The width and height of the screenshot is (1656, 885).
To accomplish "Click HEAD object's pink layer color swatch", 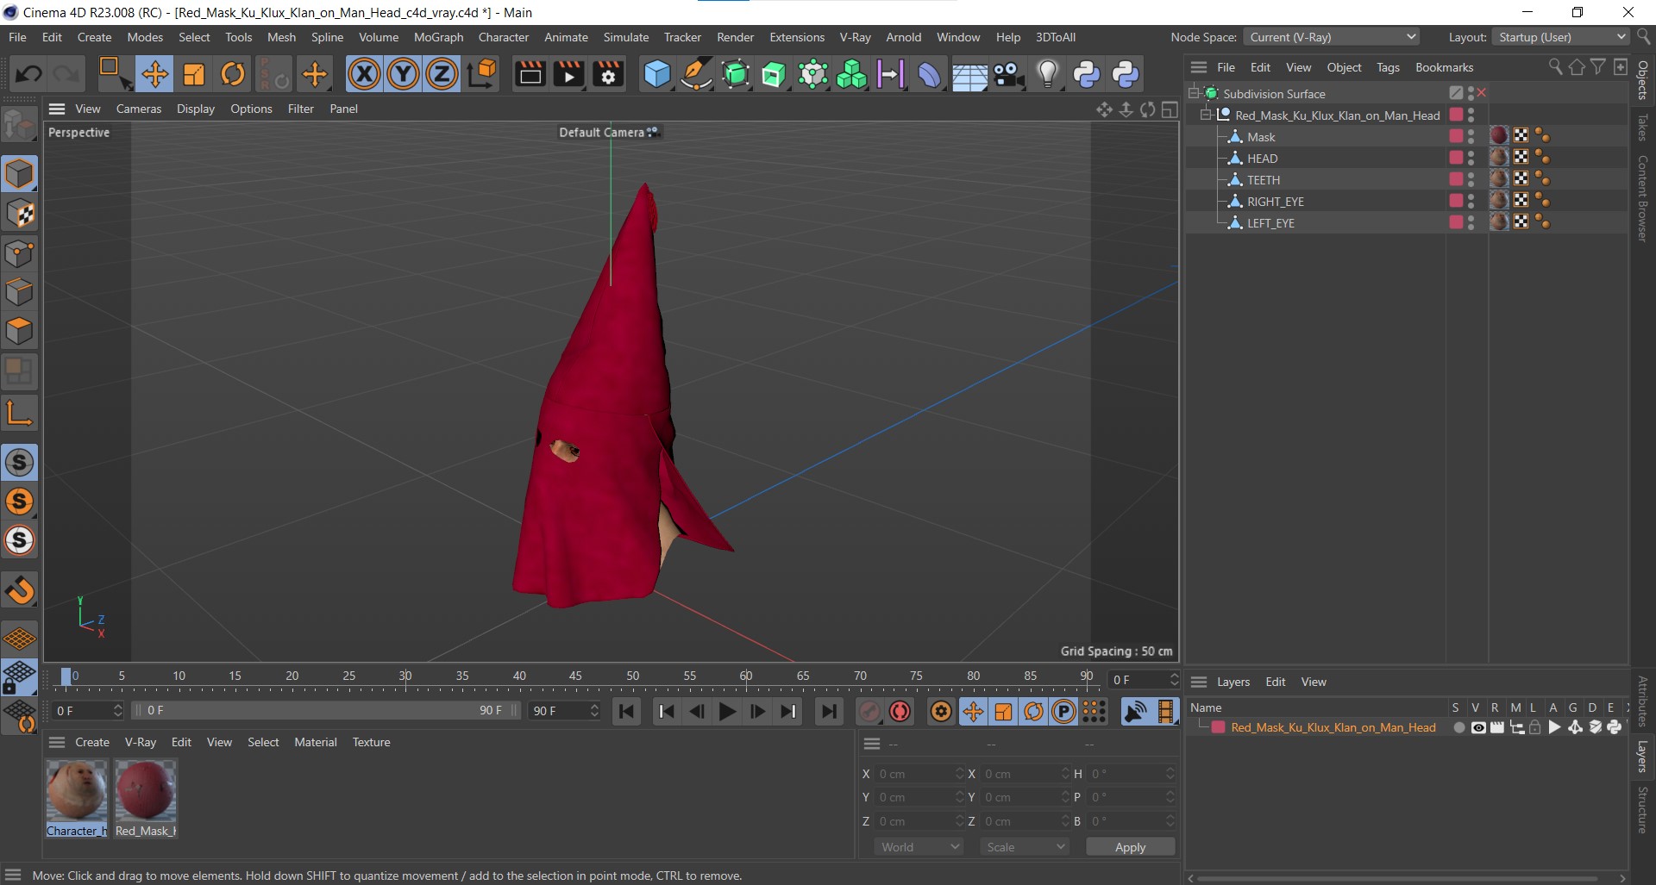I will 1456,158.
